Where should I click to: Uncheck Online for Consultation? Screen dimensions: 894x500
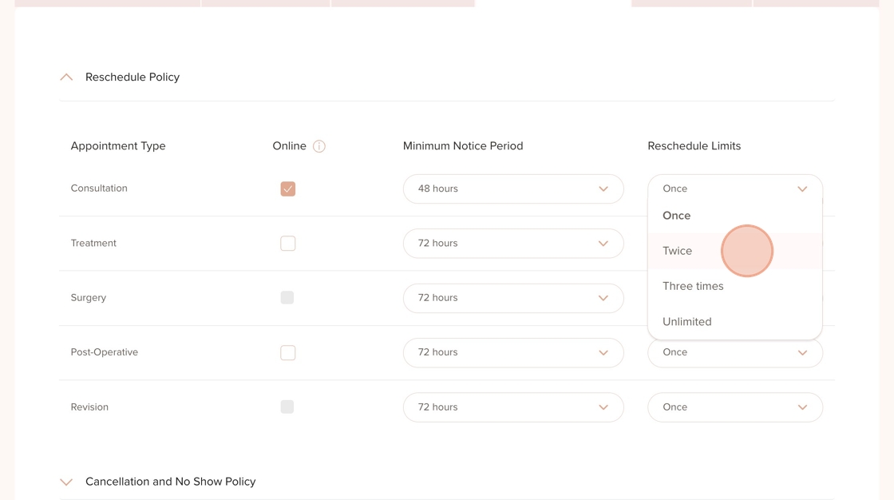point(288,189)
